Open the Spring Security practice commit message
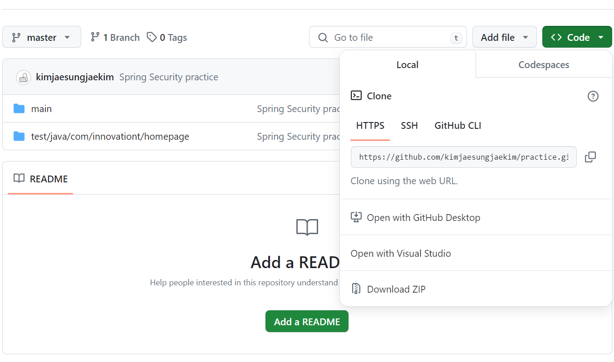The image size is (614, 362). (x=169, y=77)
